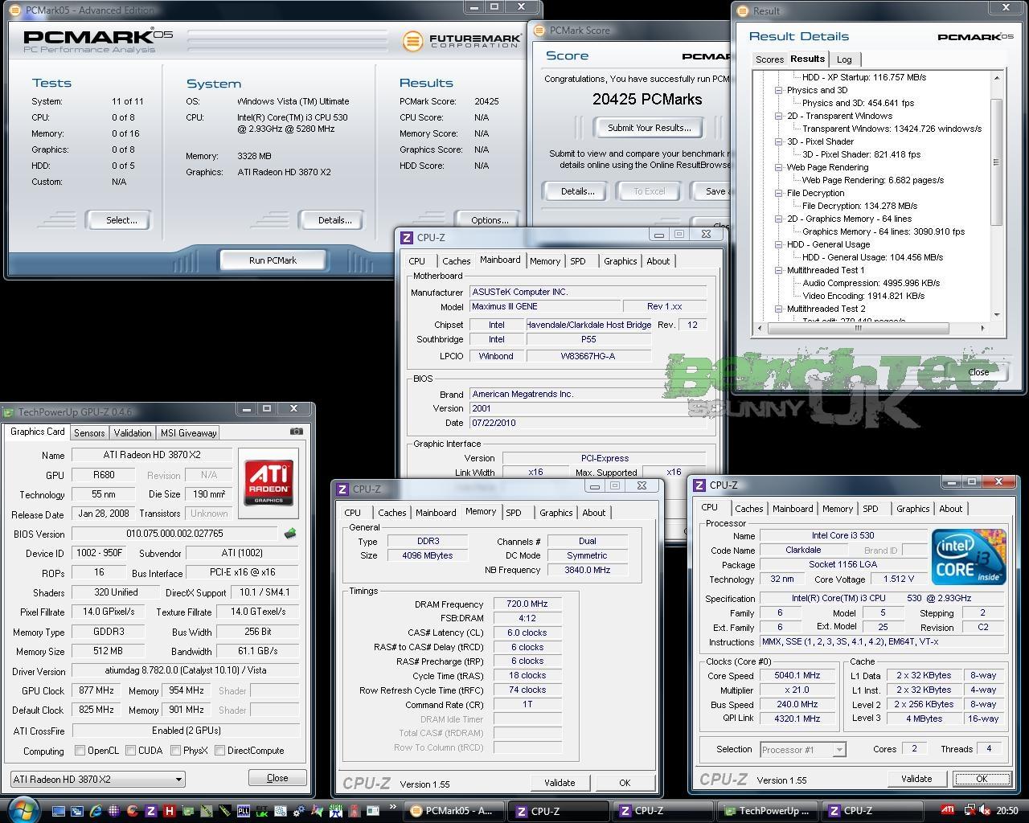Launch the twin gears quick launch icon
This screenshot has height=823, width=1029.
(298, 811)
